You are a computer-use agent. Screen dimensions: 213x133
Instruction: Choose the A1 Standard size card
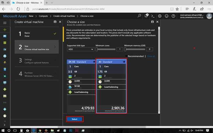111,86
